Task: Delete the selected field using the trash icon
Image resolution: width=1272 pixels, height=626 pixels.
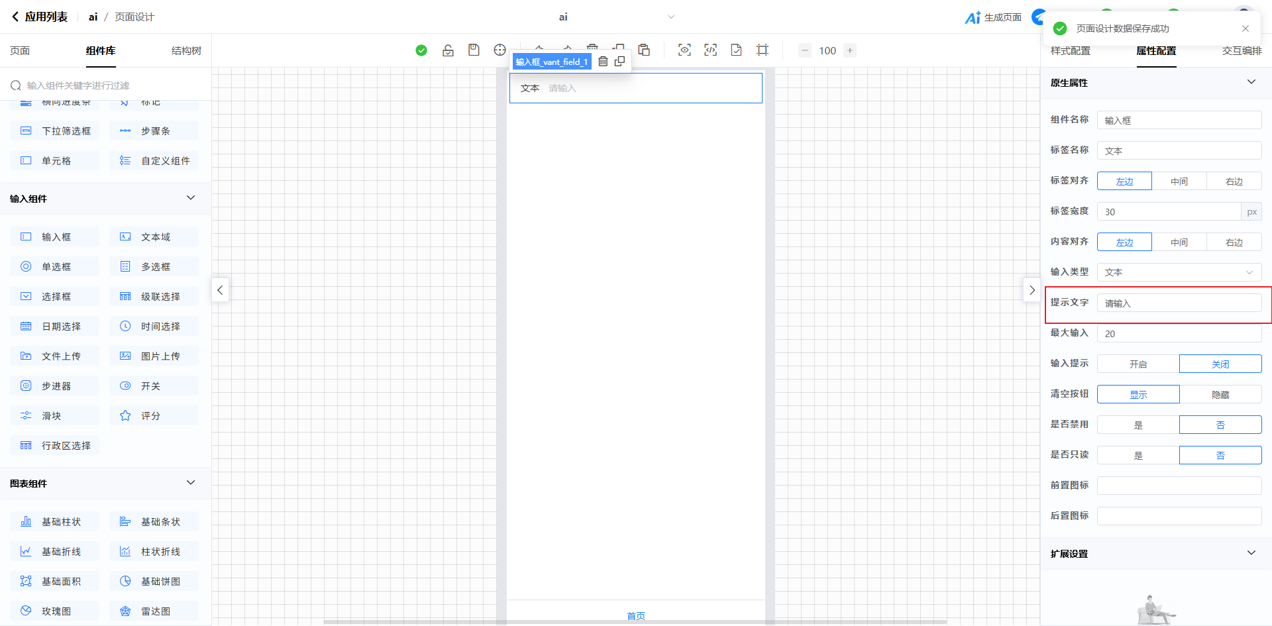Action: coord(603,62)
